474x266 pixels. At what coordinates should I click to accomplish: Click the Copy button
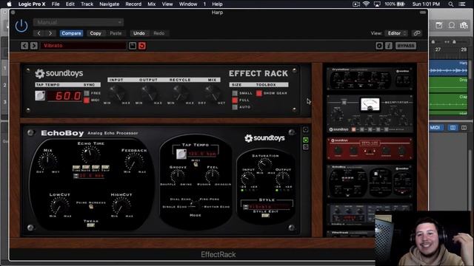(96, 33)
